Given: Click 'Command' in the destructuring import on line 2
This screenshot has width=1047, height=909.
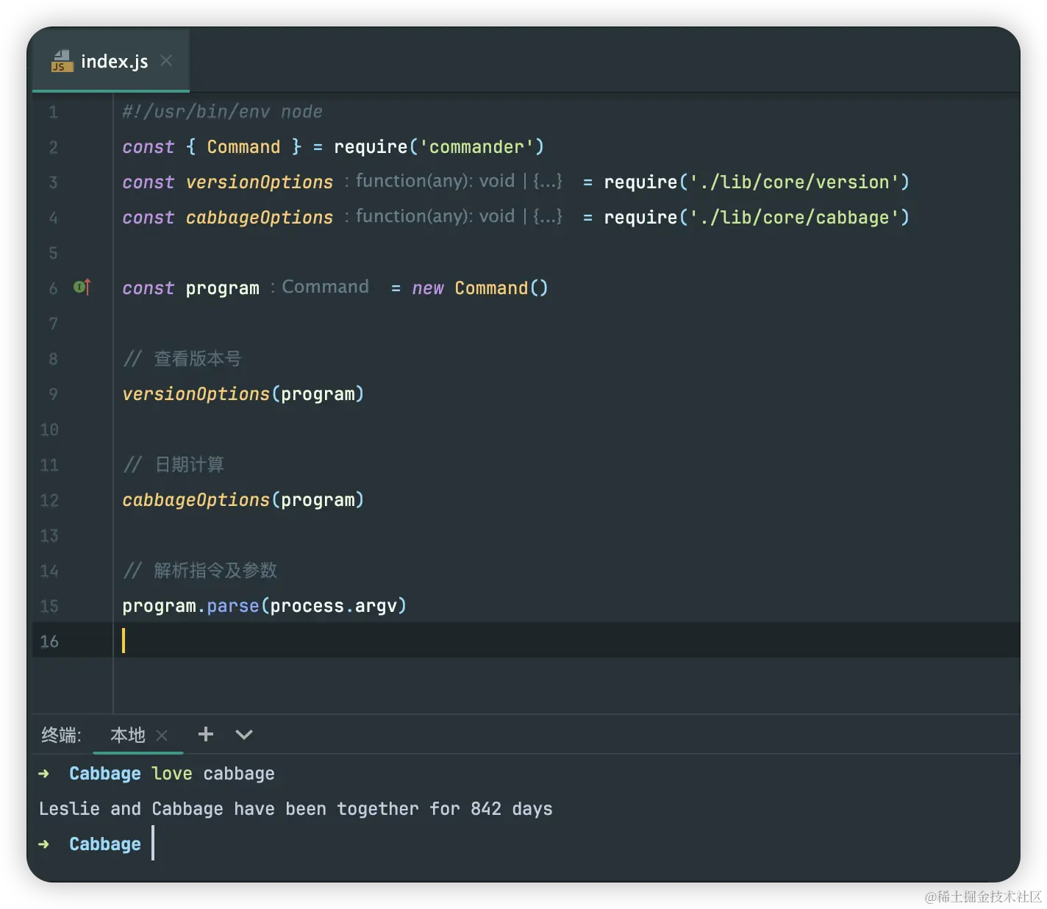Looking at the screenshot, I should tap(243, 147).
